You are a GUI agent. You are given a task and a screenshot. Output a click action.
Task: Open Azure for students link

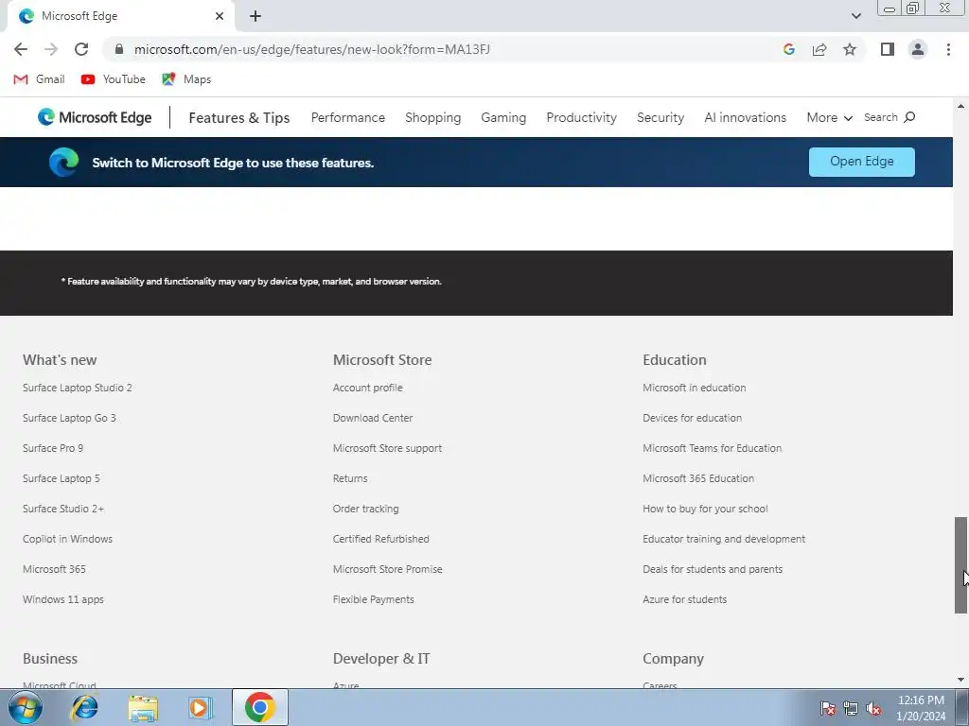coord(685,599)
